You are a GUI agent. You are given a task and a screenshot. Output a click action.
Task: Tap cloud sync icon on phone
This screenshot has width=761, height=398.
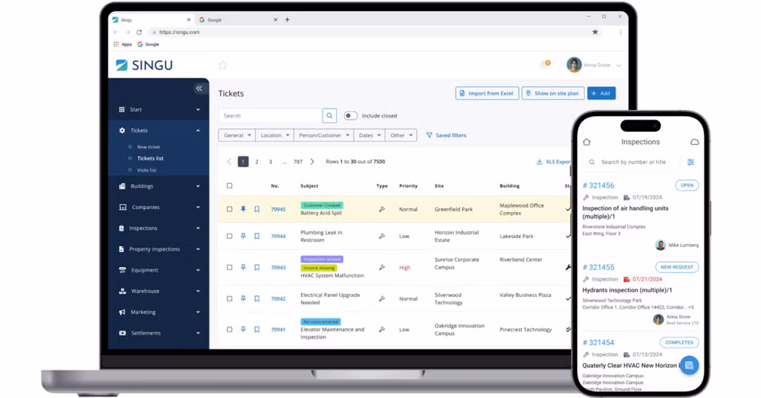[x=695, y=142]
